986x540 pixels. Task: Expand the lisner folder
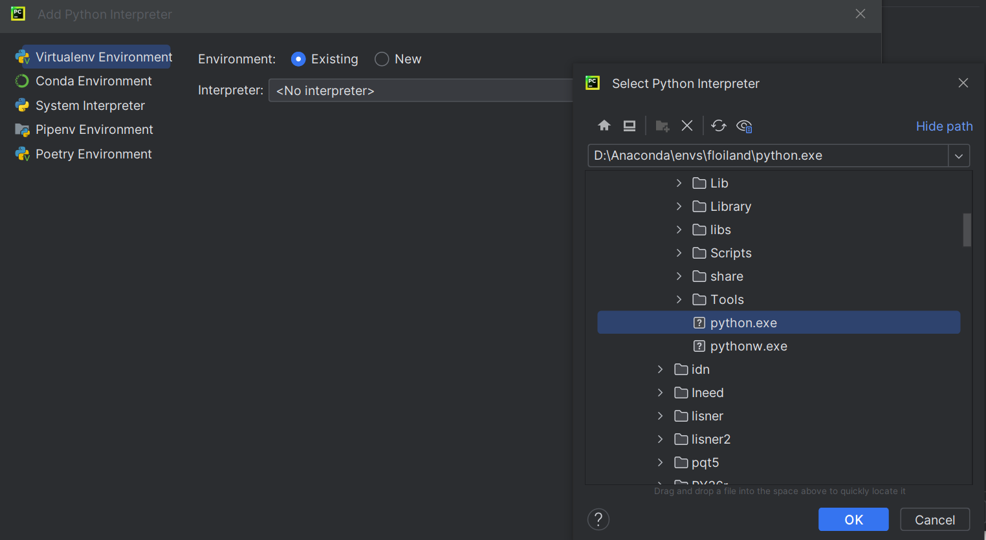pyautogui.click(x=660, y=416)
